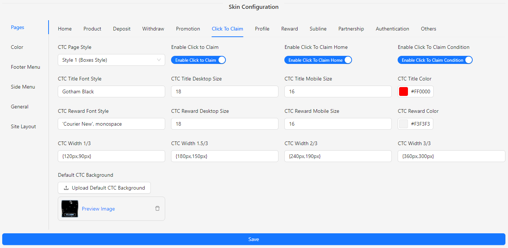Toggle the Enable Click to Claim switch
This screenshot has width=508, height=248.
(x=198, y=60)
